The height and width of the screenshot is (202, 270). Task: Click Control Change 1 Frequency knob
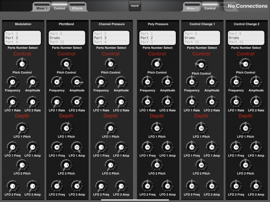[x=192, y=82]
